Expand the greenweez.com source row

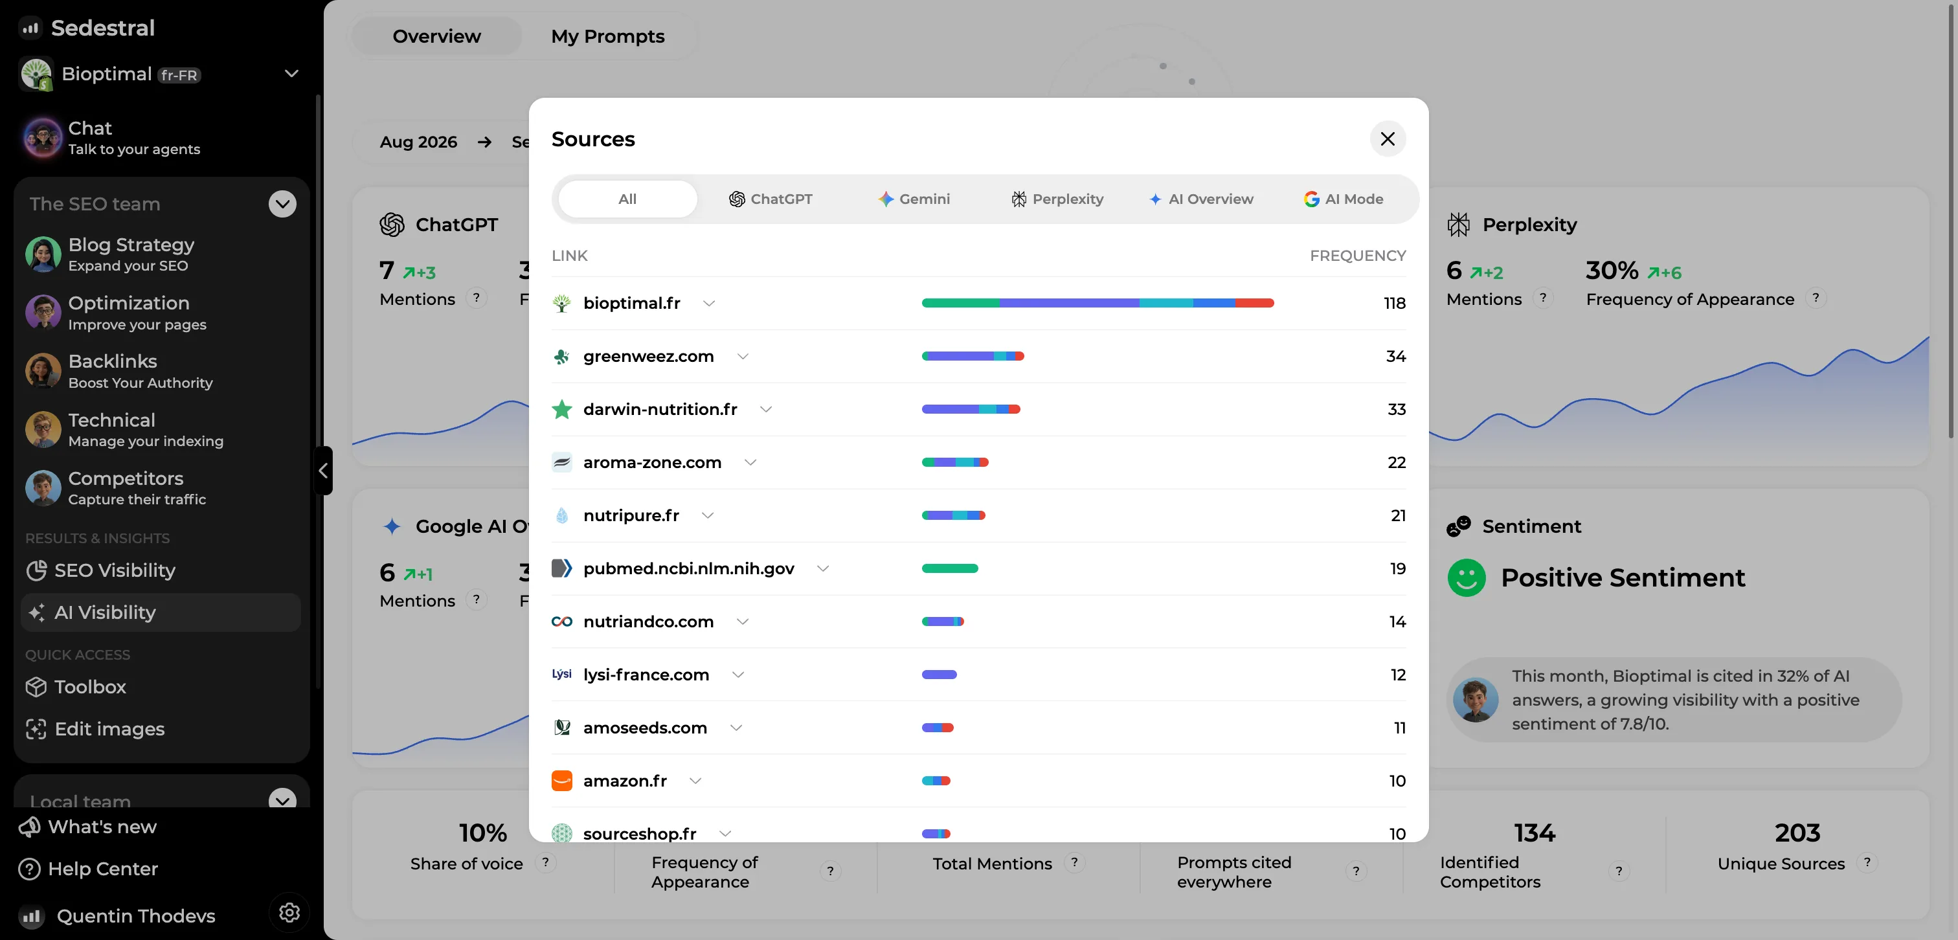click(743, 357)
